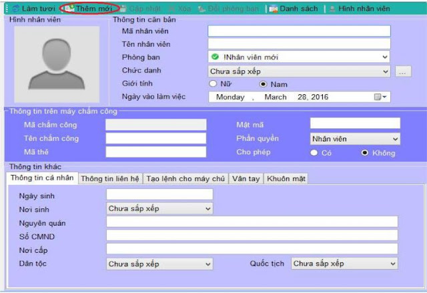Viewport: 427px width, 293px height.
Task: Click Cập nhật toolbar label
Action: 145,9
